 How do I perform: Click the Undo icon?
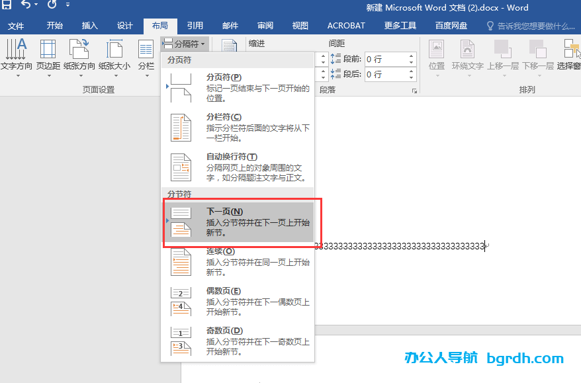[24, 5]
